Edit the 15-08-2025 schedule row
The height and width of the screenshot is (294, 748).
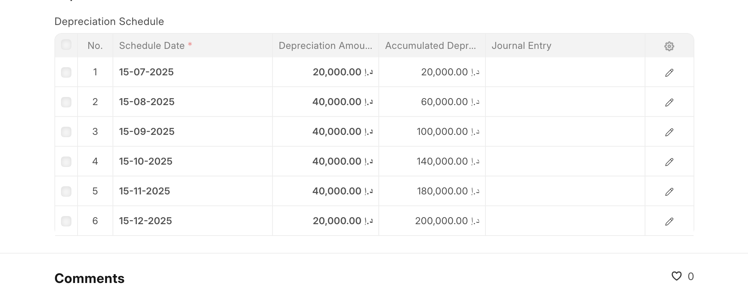(x=669, y=102)
